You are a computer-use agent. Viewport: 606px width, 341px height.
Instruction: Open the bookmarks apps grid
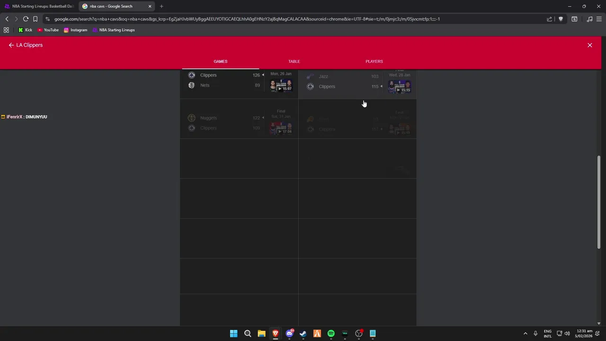click(6, 30)
